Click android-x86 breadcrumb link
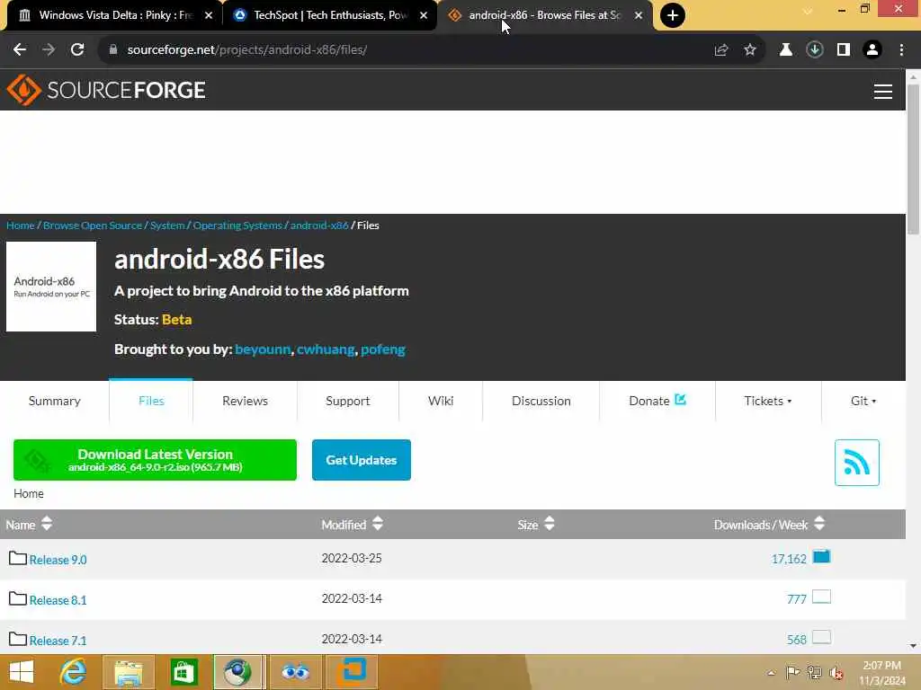921x690 pixels. pos(319,226)
